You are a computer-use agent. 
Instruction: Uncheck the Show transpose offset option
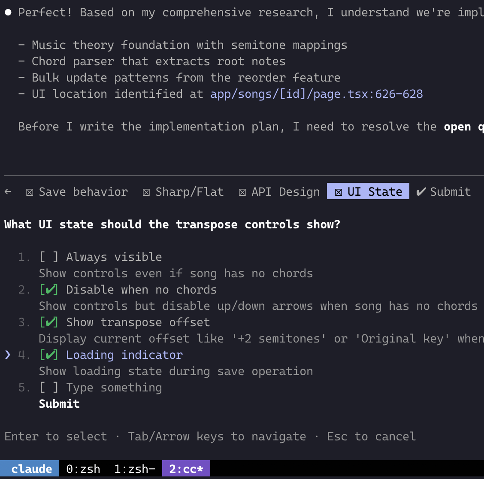tap(48, 322)
